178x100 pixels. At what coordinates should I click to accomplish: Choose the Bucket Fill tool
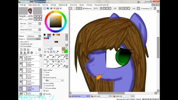click(x=57, y=61)
